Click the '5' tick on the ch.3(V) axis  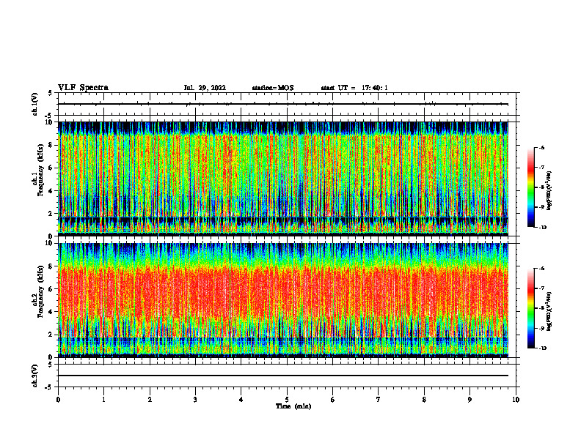[51, 365]
